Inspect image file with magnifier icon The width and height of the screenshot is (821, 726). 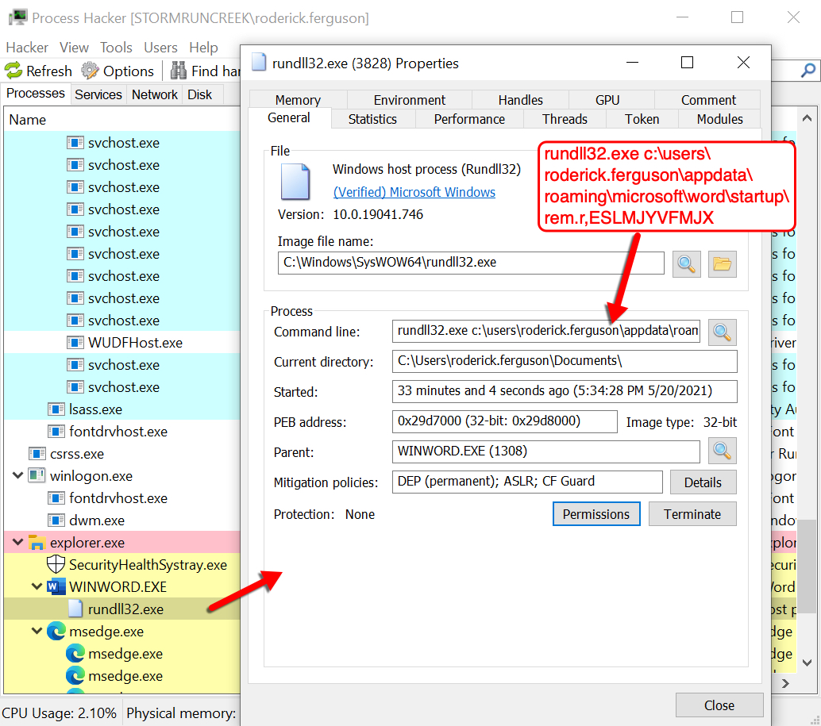point(687,263)
